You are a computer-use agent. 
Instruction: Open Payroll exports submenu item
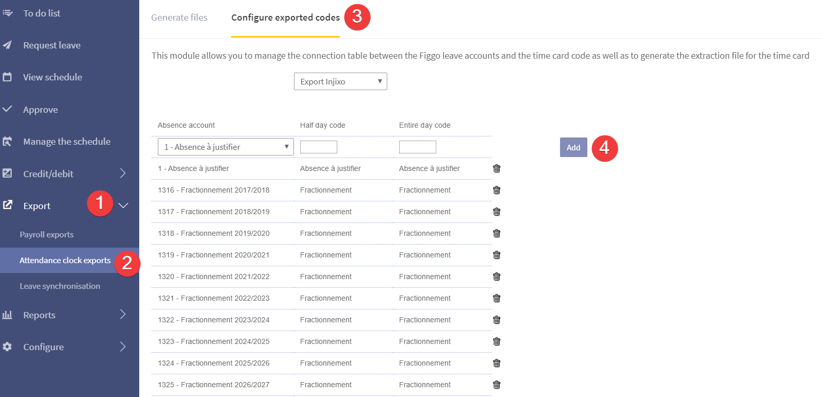(x=46, y=234)
